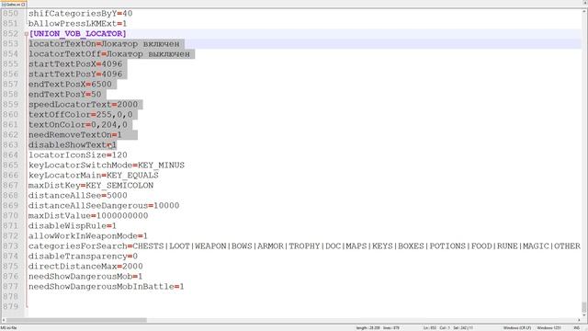Click the startTextPosY=4096 line

pyautogui.click(x=75, y=74)
